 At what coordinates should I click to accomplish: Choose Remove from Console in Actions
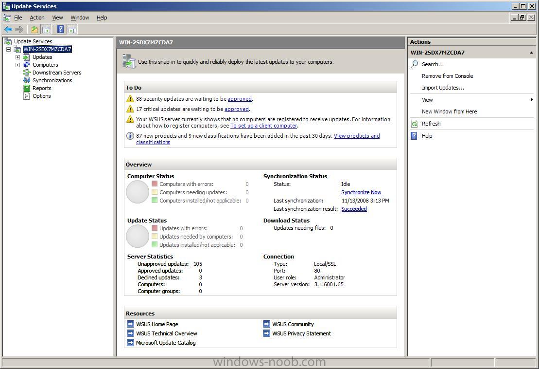[x=447, y=76]
